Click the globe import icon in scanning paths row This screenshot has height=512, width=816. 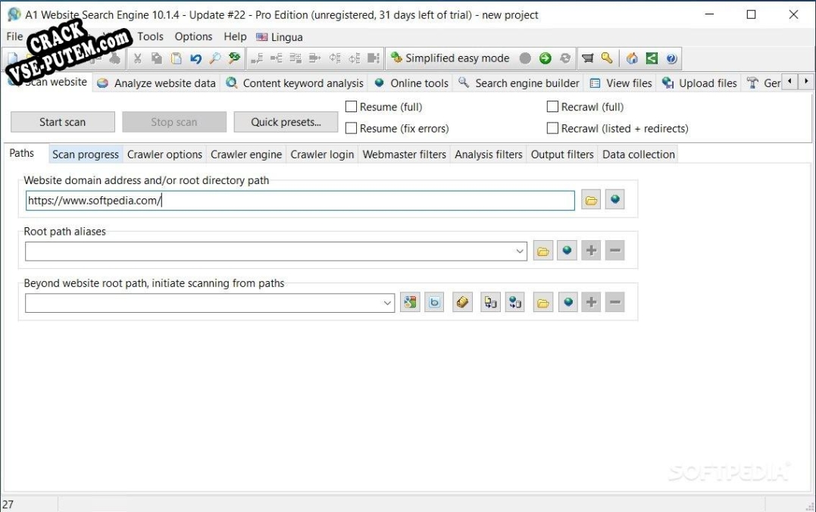pyautogui.click(x=514, y=302)
